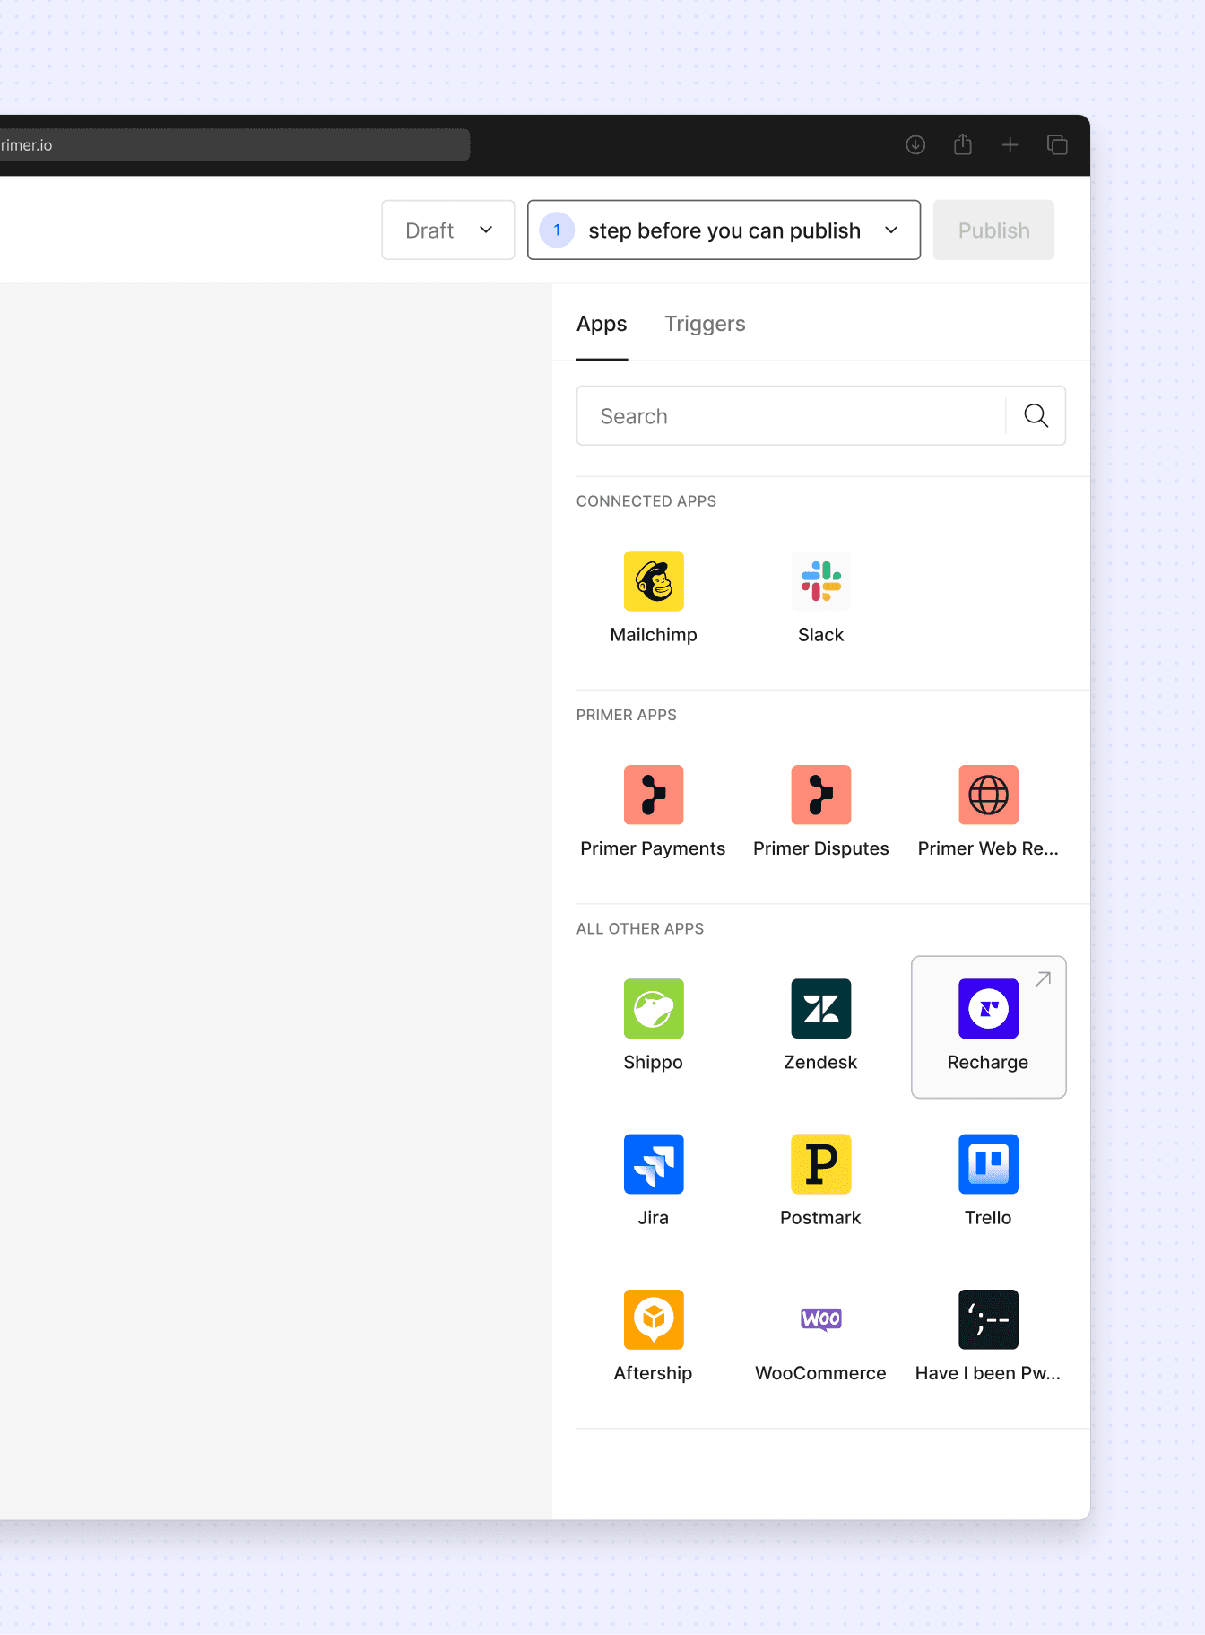Click the Primer Web Re... label text
Image resolution: width=1205 pixels, height=1635 pixels.
[988, 848]
